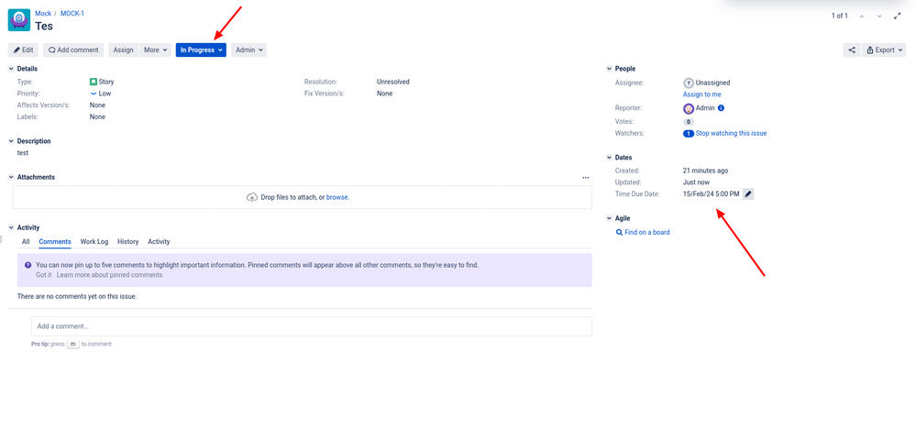The image size is (916, 430).
Task: Click the Add comment button
Action: [x=73, y=50]
